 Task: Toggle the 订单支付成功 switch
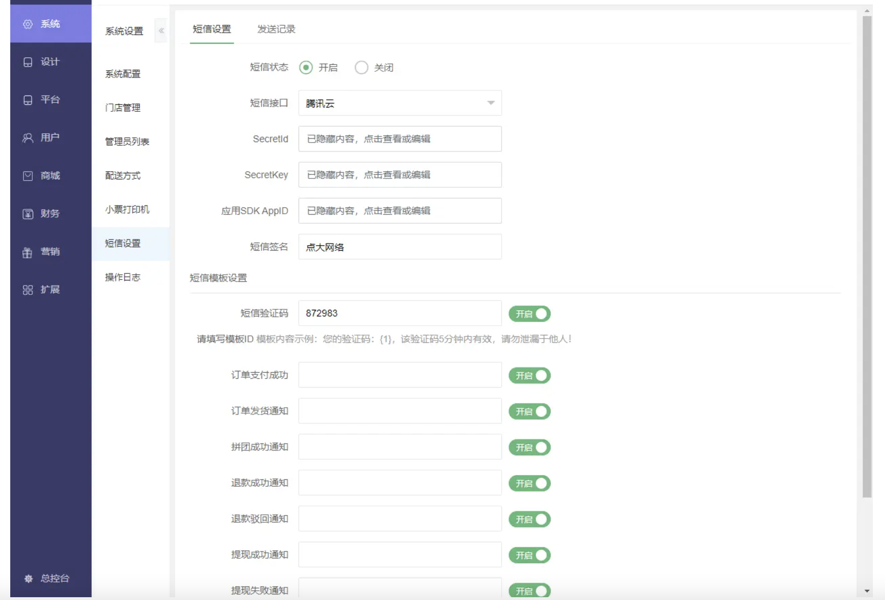530,375
